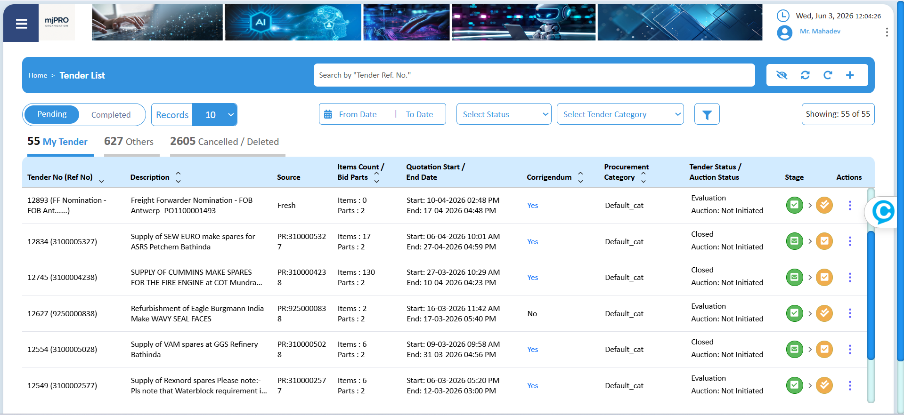Click Yes corrigendum link for tender 12554
Screen dimensions: 904x415
(532, 350)
